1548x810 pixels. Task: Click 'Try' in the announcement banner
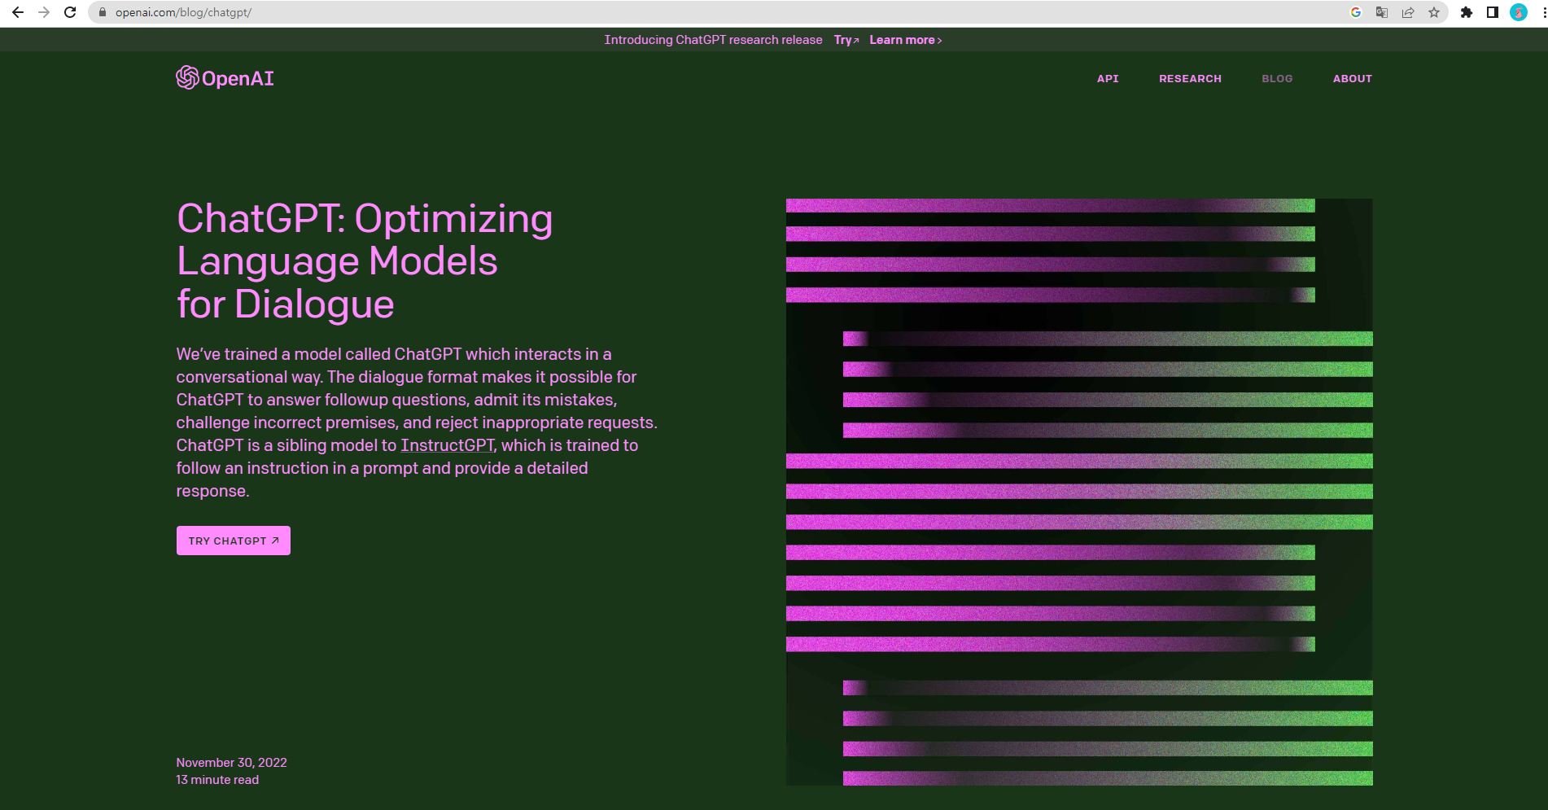pyautogui.click(x=846, y=40)
